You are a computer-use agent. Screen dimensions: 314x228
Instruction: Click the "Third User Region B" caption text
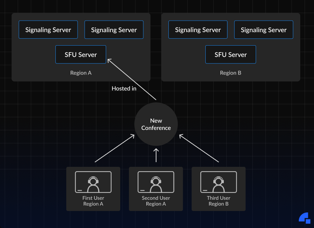click(218, 201)
